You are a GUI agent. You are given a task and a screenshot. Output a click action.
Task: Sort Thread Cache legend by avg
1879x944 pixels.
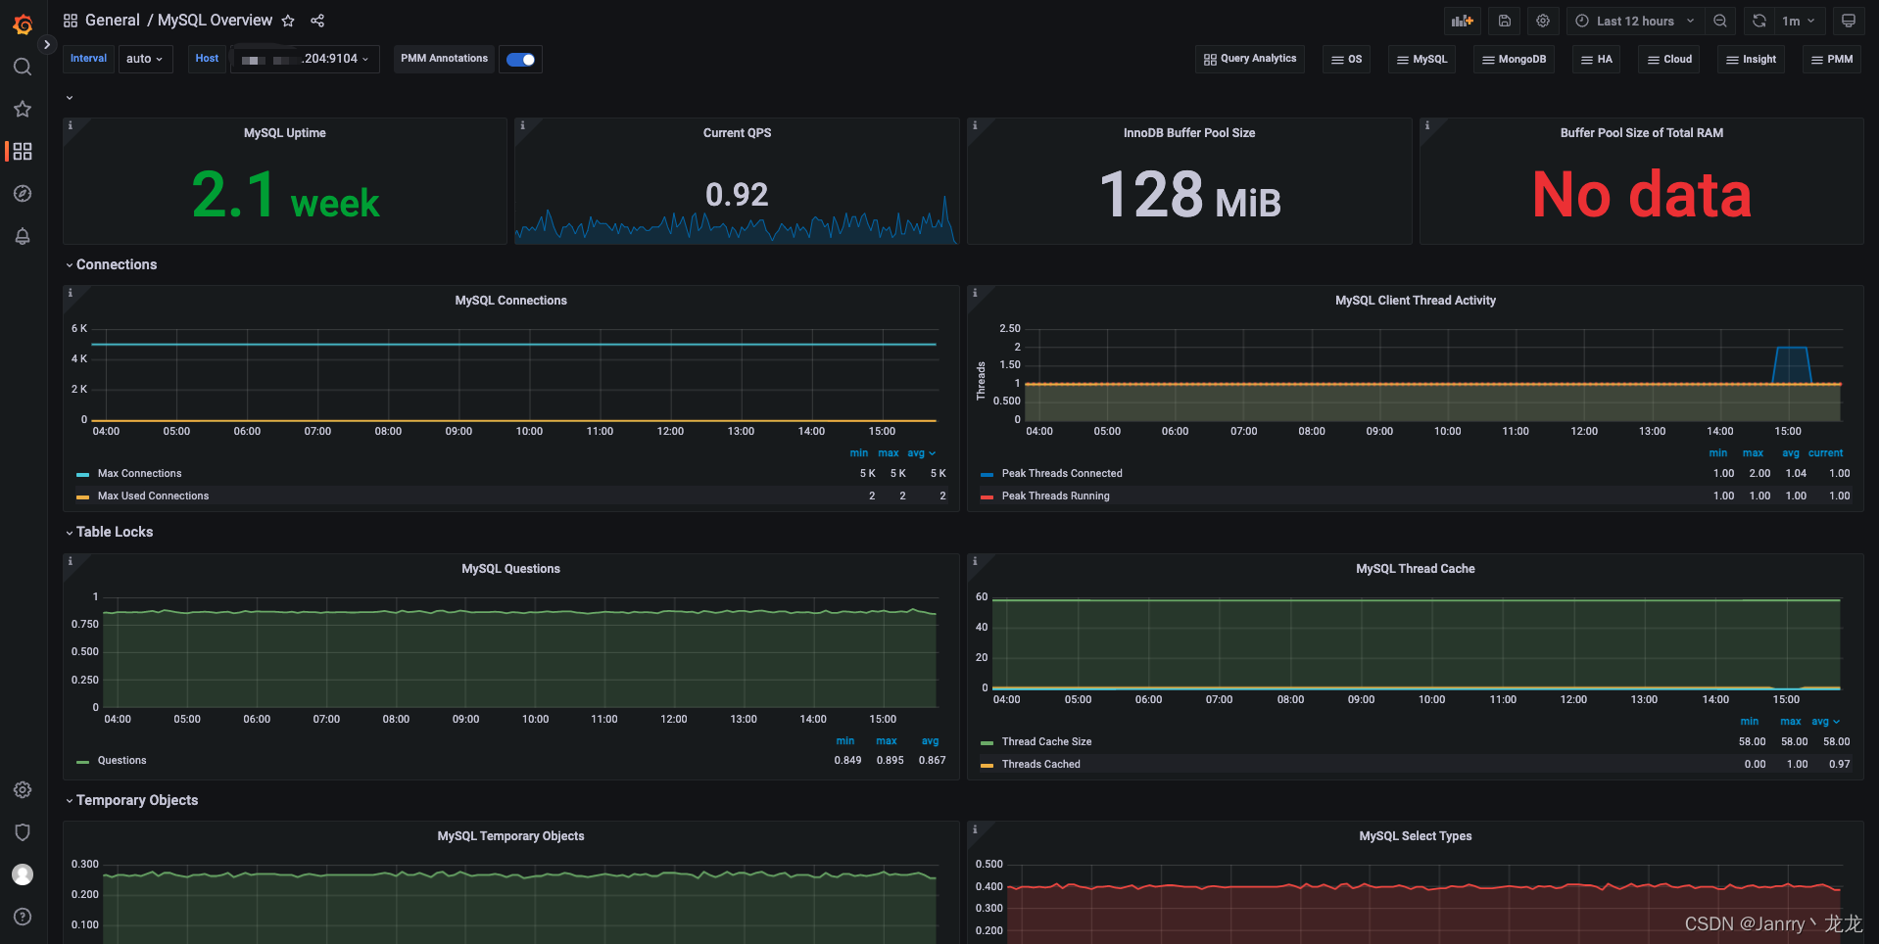1825,722
